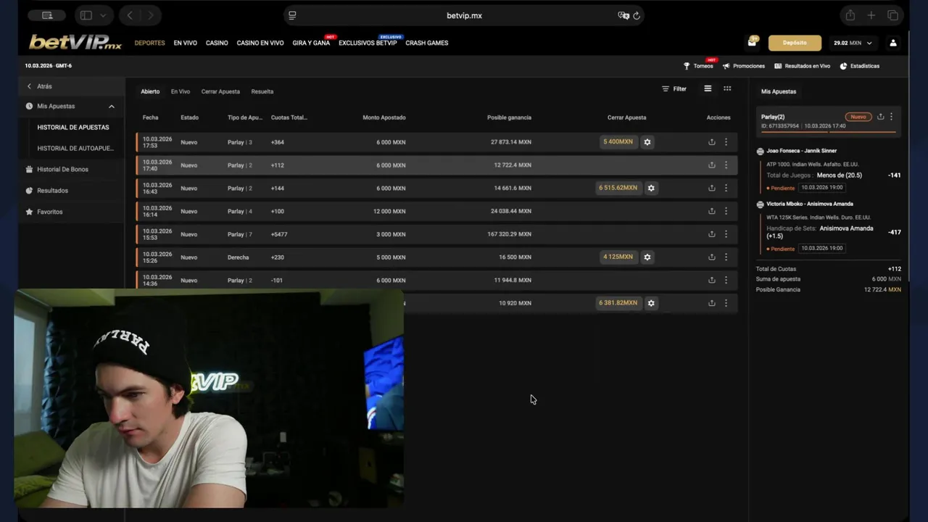Switch to the Cerrar Apuesta tab
928x522 pixels.
click(x=220, y=91)
